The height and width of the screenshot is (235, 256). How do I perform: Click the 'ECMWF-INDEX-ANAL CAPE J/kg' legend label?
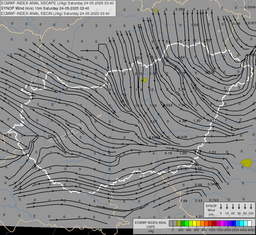coord(151,227)
